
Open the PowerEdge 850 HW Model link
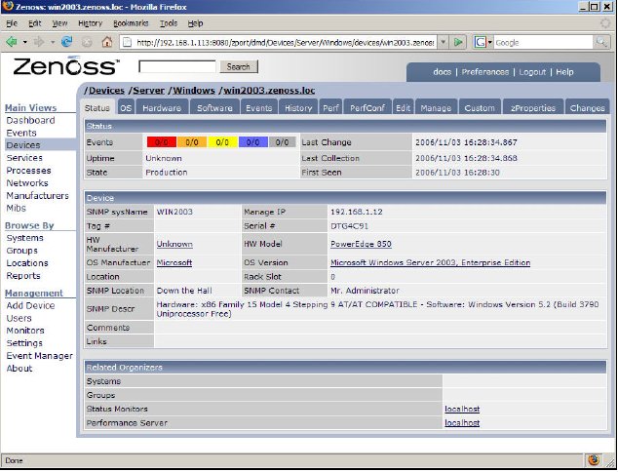click(x=361, y=244)
